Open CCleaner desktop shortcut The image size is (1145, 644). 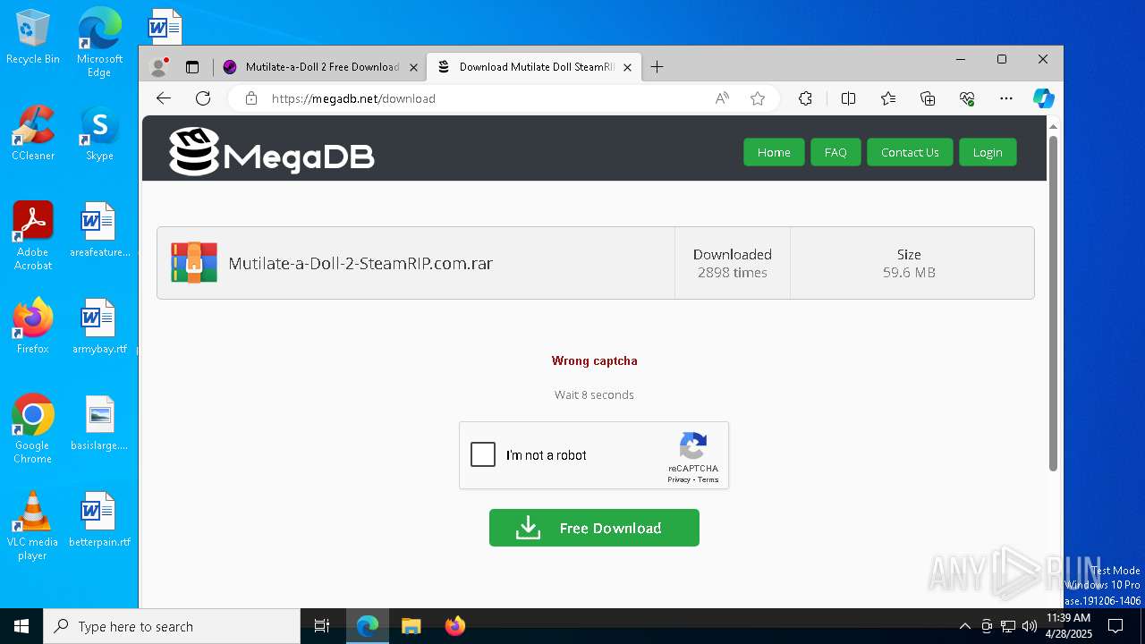tap(33, 133)
